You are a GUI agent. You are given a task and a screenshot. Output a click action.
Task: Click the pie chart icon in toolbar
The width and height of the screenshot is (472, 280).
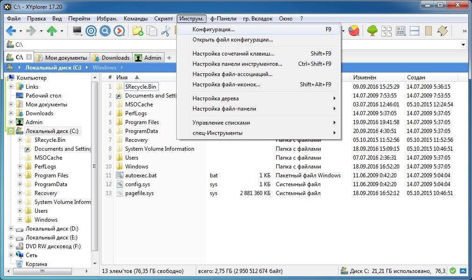pyautogui.click(x=354, y=31)
